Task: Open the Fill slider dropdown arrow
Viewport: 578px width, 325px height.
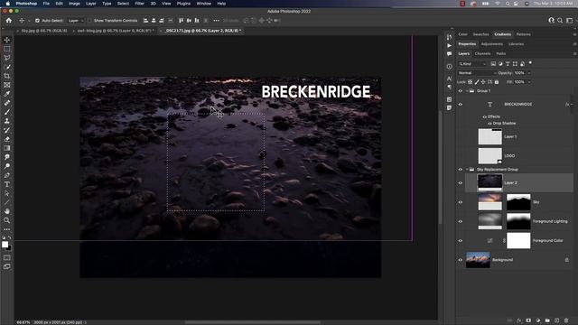Action: (530, 82)
